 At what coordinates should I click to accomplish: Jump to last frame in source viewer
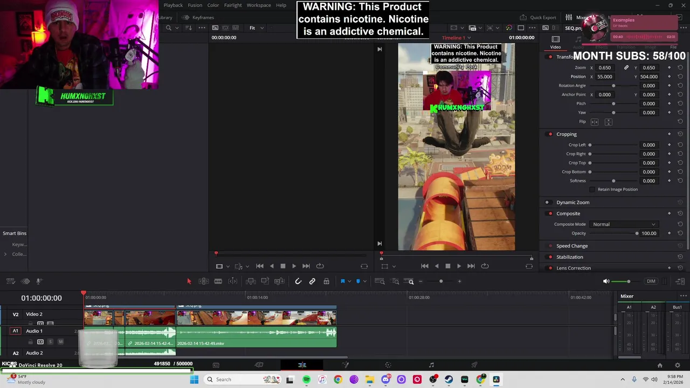tap(306, 266)
